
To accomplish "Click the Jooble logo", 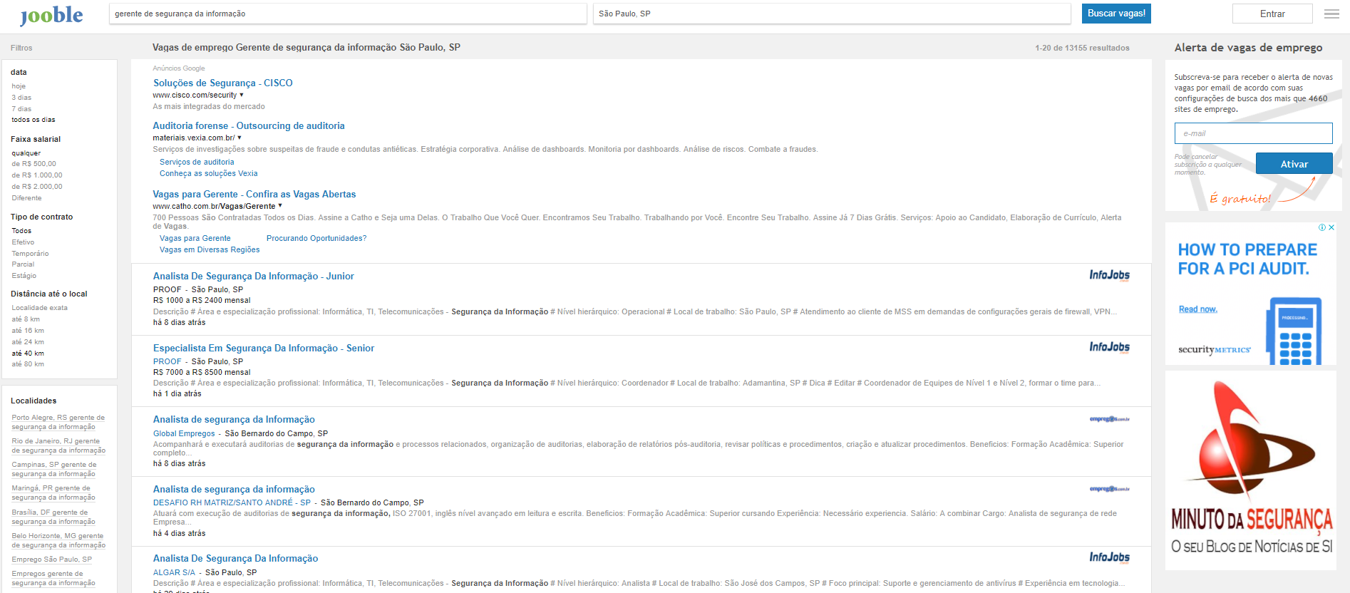I will 51,15.
